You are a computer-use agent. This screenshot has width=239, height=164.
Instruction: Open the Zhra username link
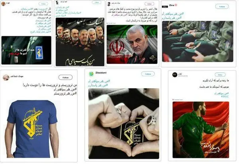[x=172, y=5]
